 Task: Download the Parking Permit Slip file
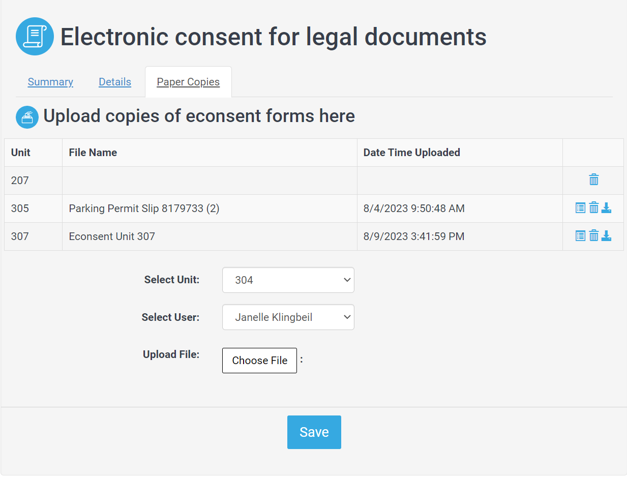(606, 208)
